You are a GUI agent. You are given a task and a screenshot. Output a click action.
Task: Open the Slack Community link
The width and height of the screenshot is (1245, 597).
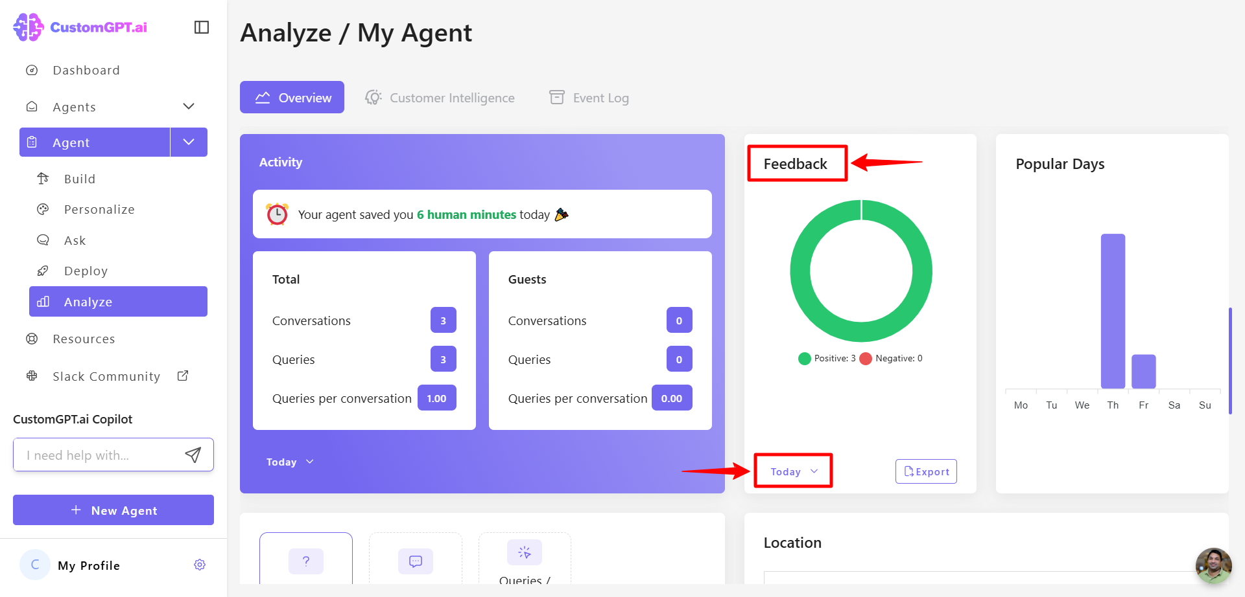[x=106, y=376]
